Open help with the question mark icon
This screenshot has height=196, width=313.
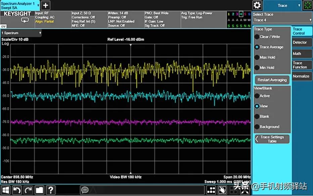click(x=50, y=190)
